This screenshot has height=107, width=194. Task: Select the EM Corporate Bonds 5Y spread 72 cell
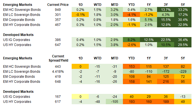183,76
